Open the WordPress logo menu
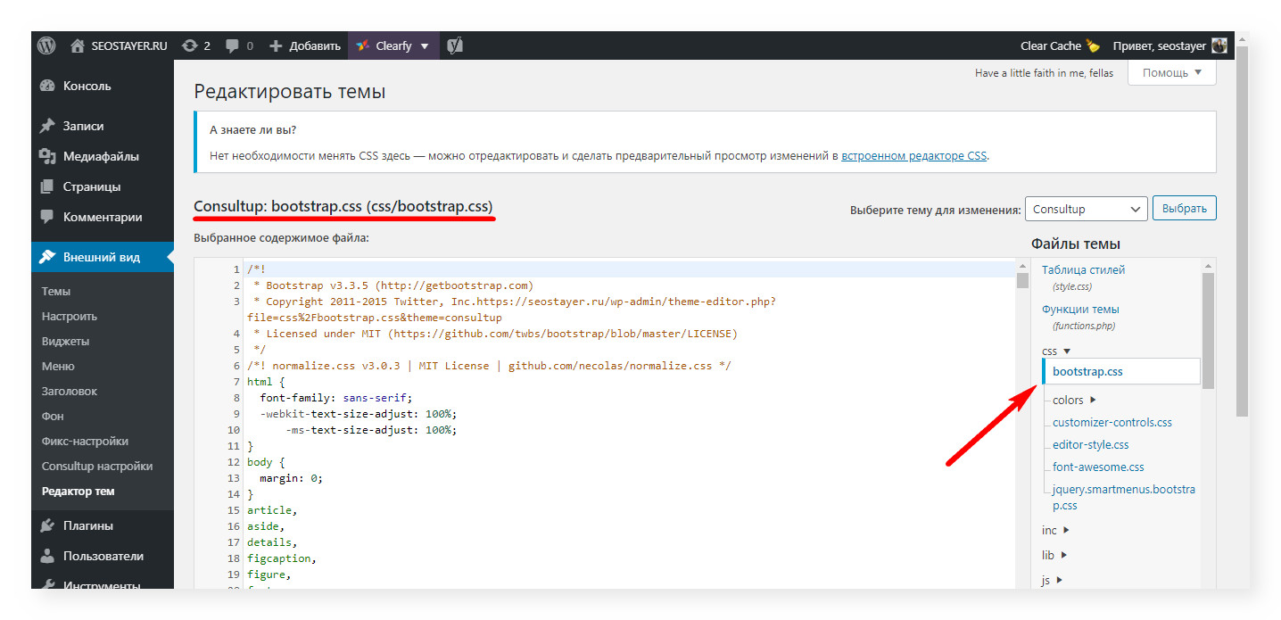 click(47, 45)
